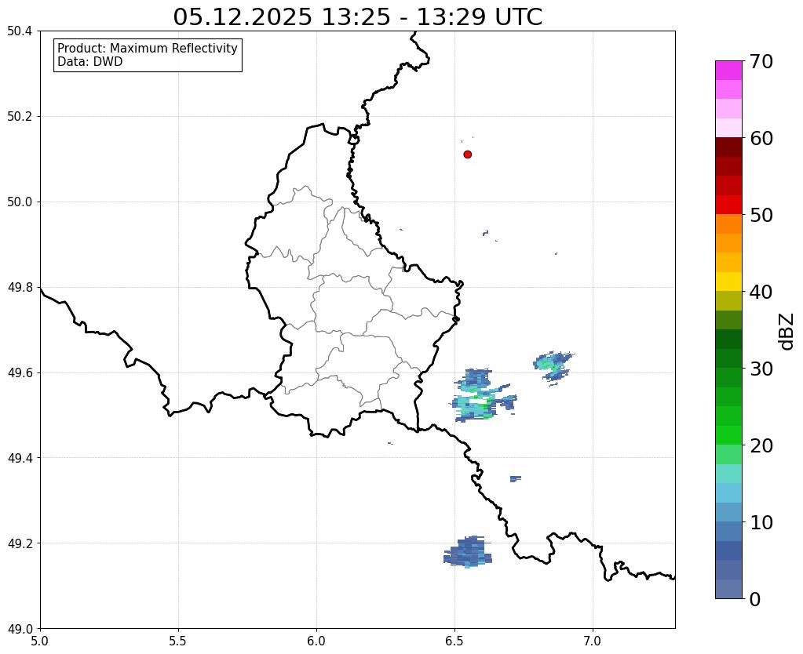Viewport: 803px width, 654px height.
Task: Click the slate-blue swatch just above 0 dBZ
Action: click(728, 589)
